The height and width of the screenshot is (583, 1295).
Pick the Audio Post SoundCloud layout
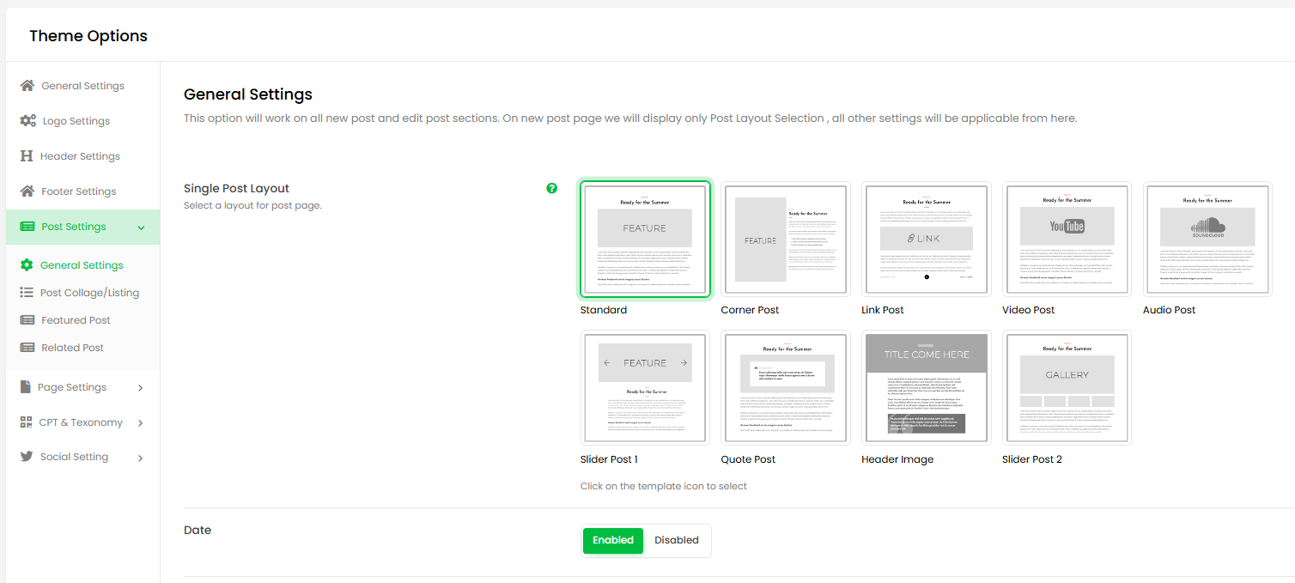click(1207, 240)
